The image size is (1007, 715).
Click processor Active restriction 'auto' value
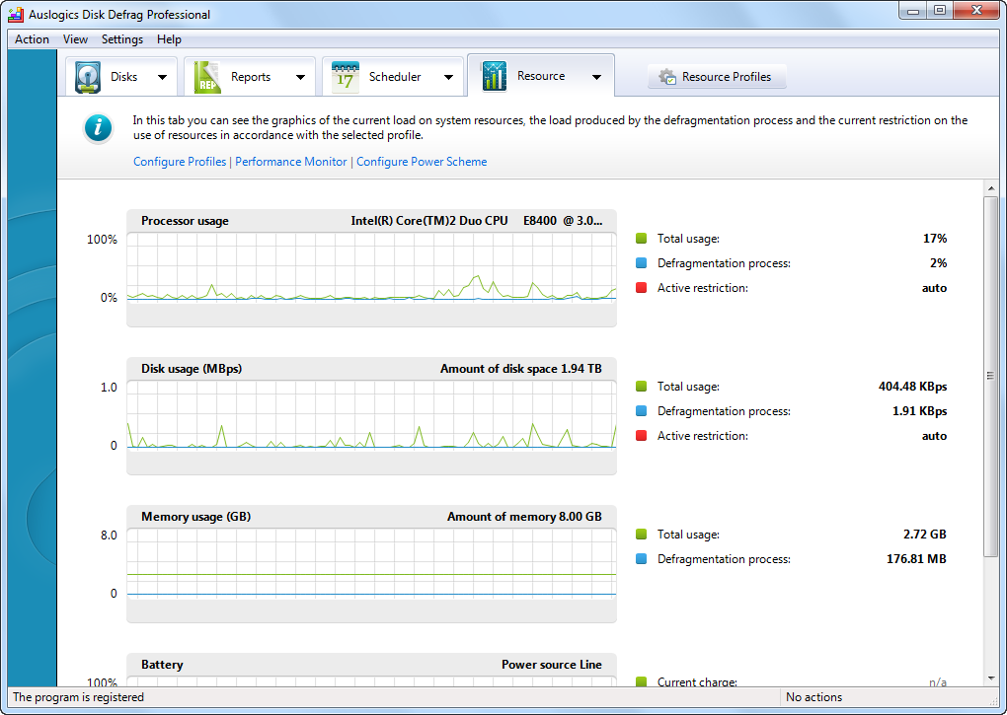point(934,288)
